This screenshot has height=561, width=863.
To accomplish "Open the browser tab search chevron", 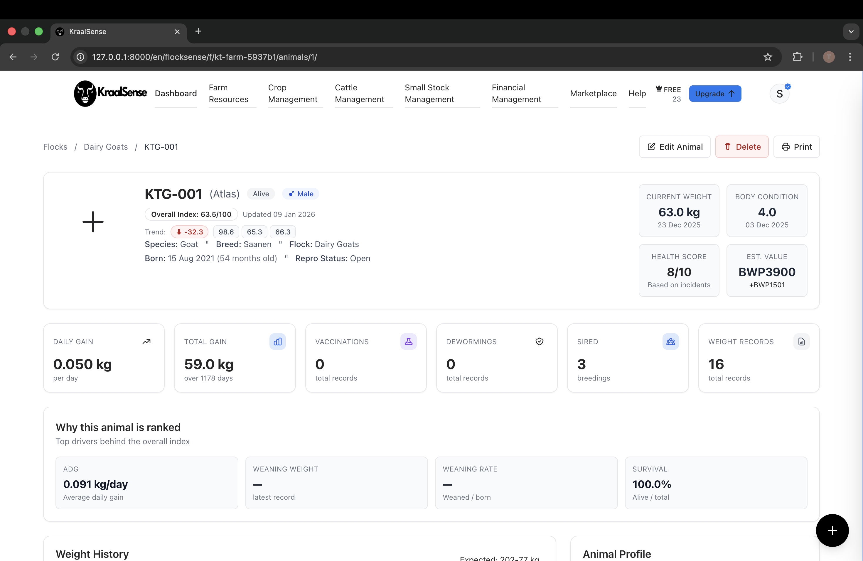I will pos(851,31).
